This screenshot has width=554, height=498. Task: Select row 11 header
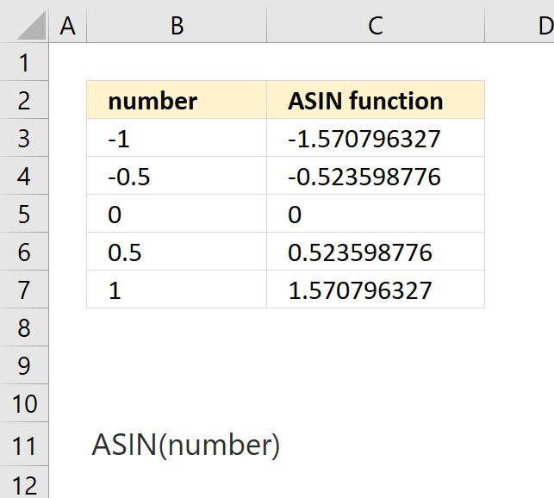[x=24, y=445]
